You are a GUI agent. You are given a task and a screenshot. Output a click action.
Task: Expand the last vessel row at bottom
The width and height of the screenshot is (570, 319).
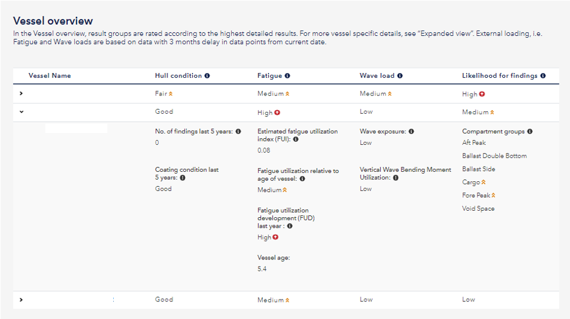pyautogui.click(x=21, y=300)
